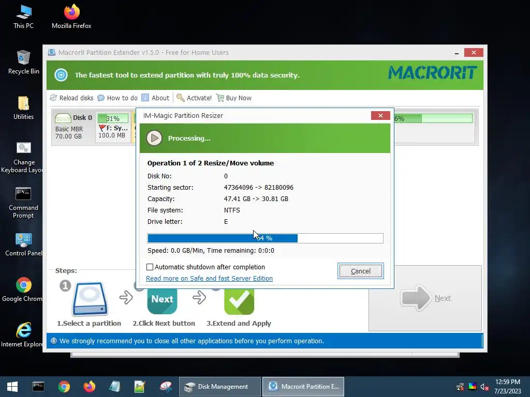
Task: Cancel the resize operation
Action: [x=361, y=271]
